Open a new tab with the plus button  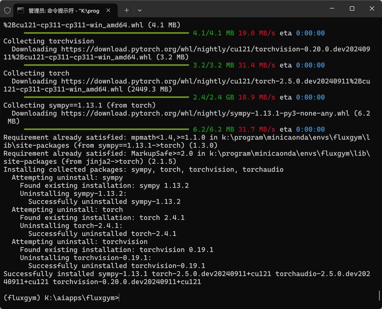pyautogui.click(x=126, y=10)
